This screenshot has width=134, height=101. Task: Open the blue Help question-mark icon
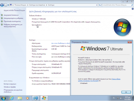point(133,9)
